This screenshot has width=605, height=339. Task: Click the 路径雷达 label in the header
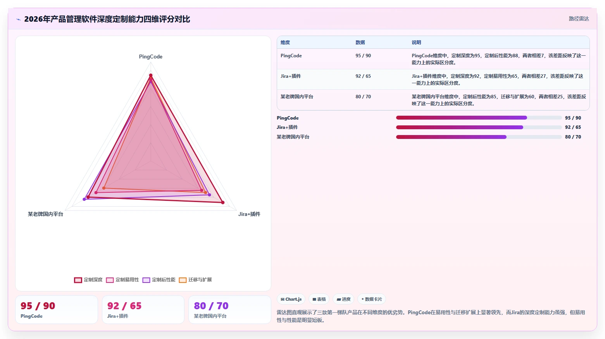(579, 19)
